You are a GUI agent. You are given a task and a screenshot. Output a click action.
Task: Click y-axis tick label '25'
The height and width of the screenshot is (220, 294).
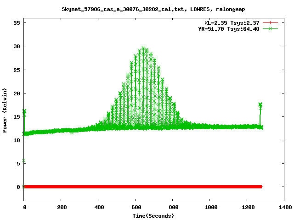tap(17, 70)
